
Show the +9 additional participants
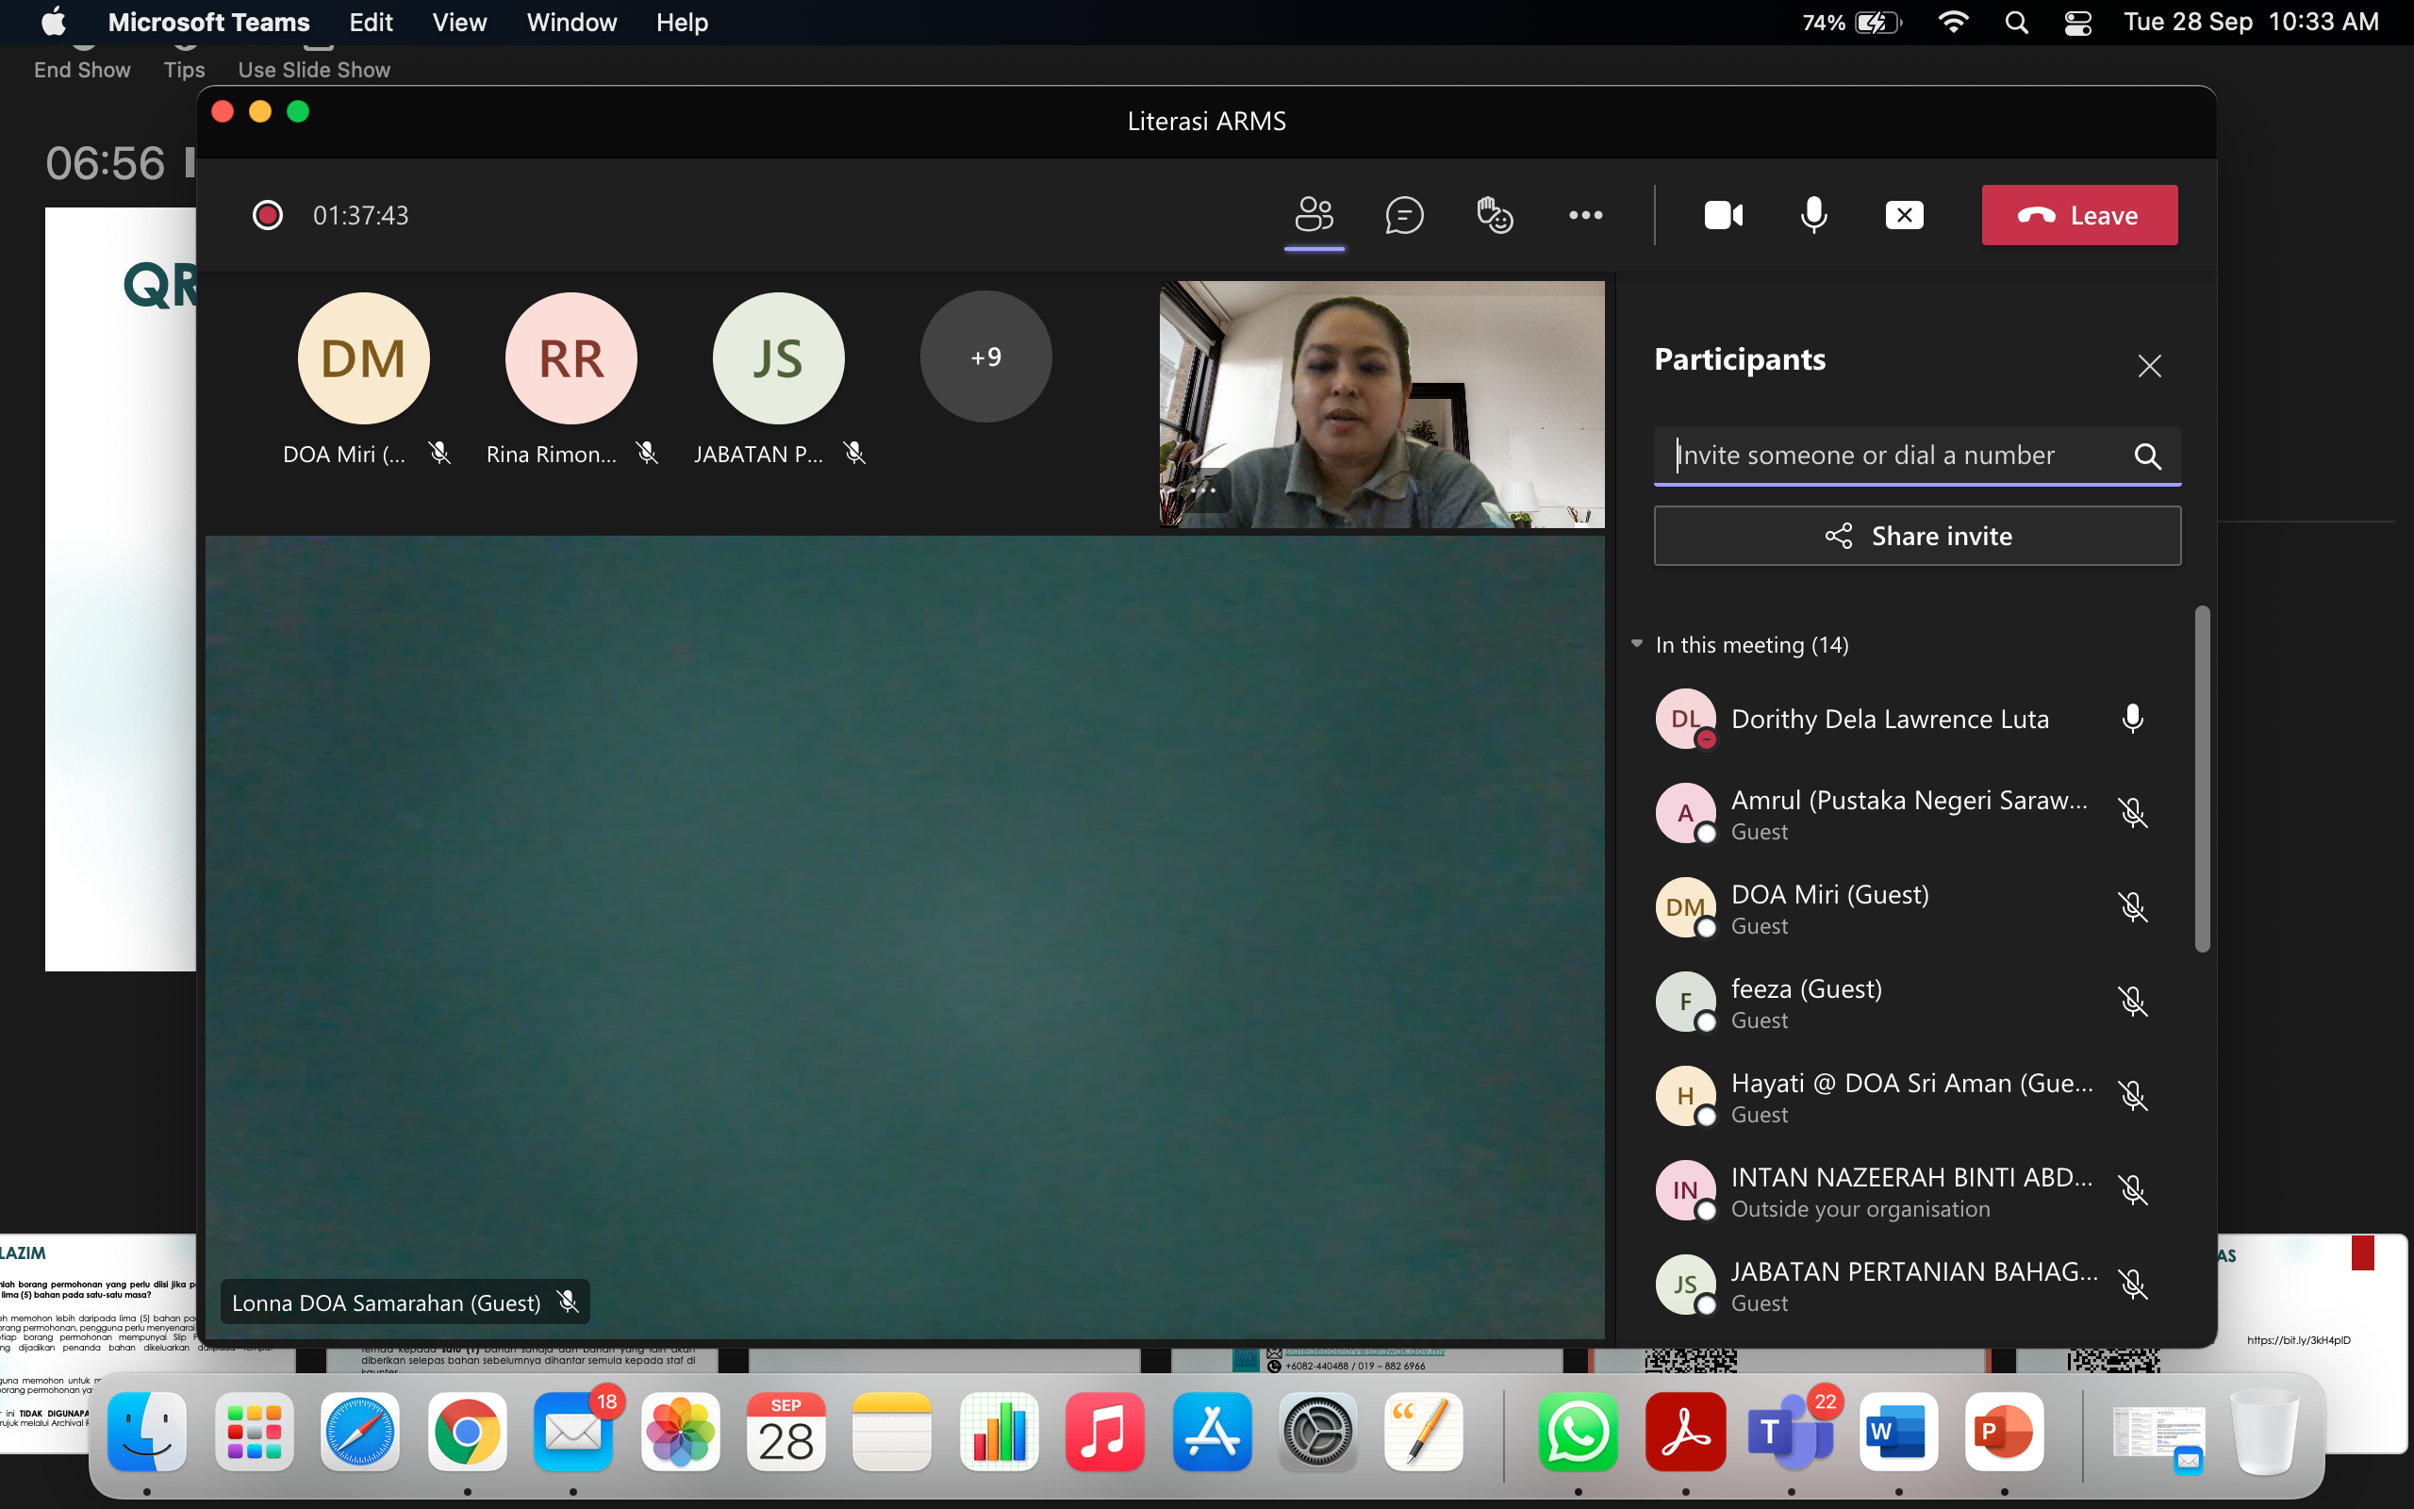point(985,357)
